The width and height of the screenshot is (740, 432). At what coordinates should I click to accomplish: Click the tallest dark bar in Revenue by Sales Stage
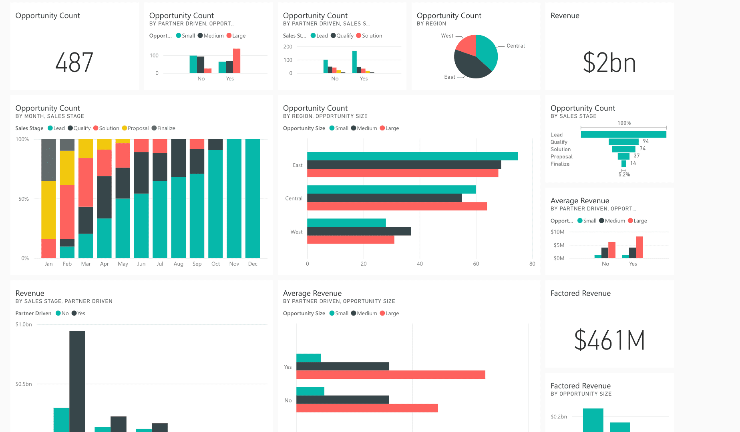77,381
